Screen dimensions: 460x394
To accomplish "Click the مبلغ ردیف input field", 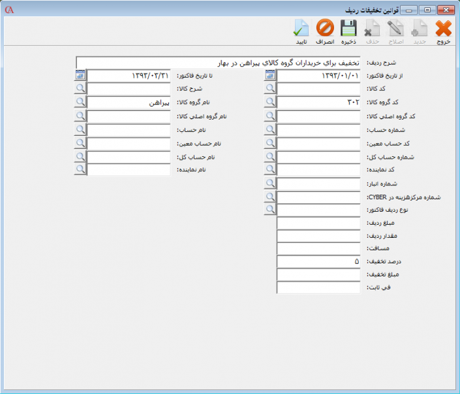I will (x=318, y=223).
